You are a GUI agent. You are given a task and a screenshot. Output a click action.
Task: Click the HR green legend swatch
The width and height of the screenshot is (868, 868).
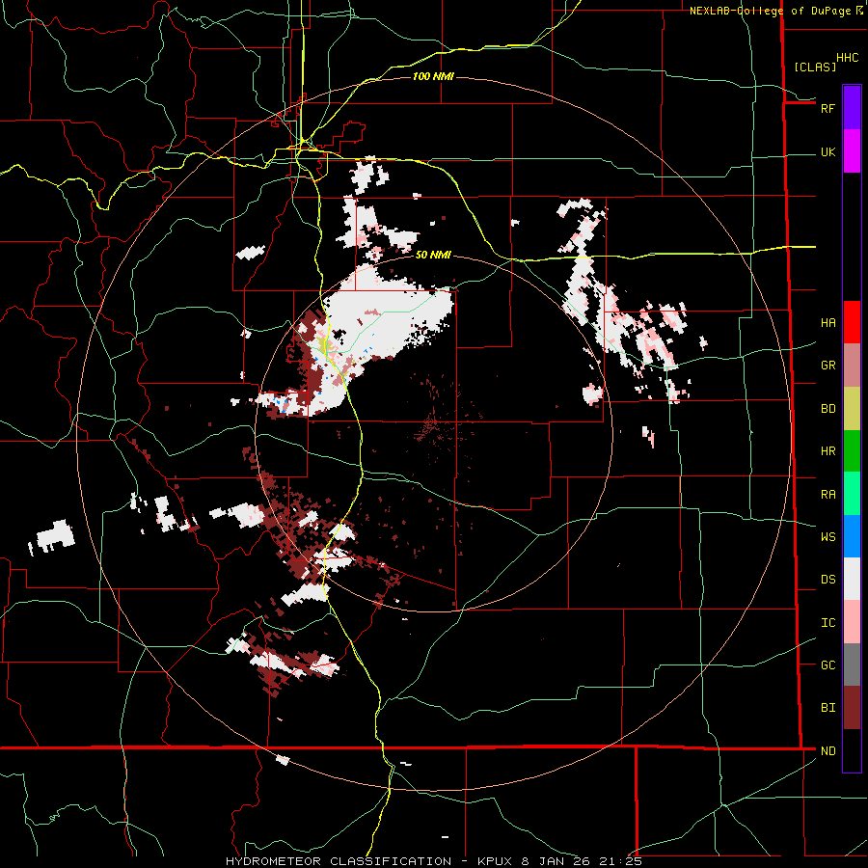(852, 451)
